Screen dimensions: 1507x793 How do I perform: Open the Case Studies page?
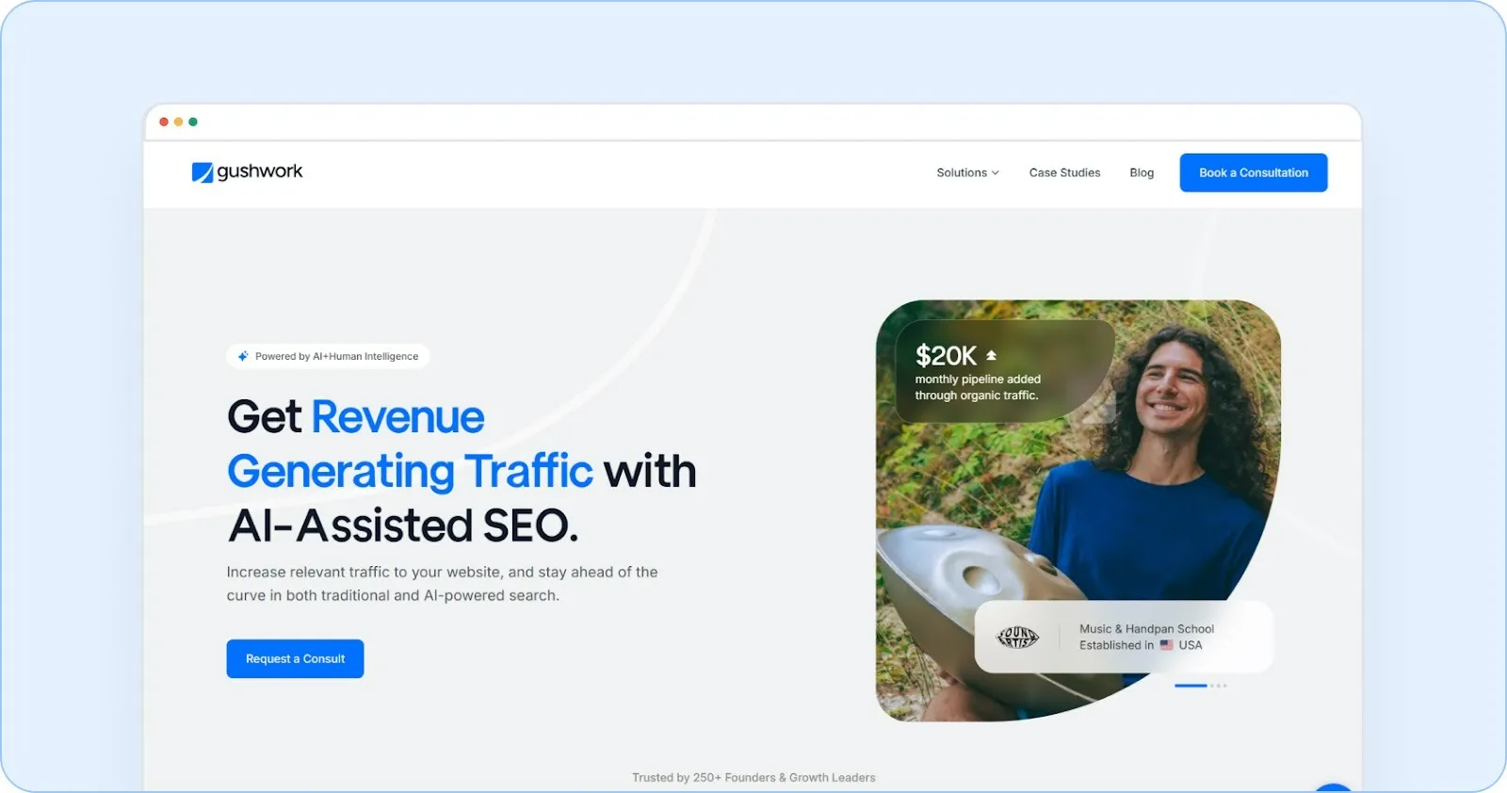1064,172
